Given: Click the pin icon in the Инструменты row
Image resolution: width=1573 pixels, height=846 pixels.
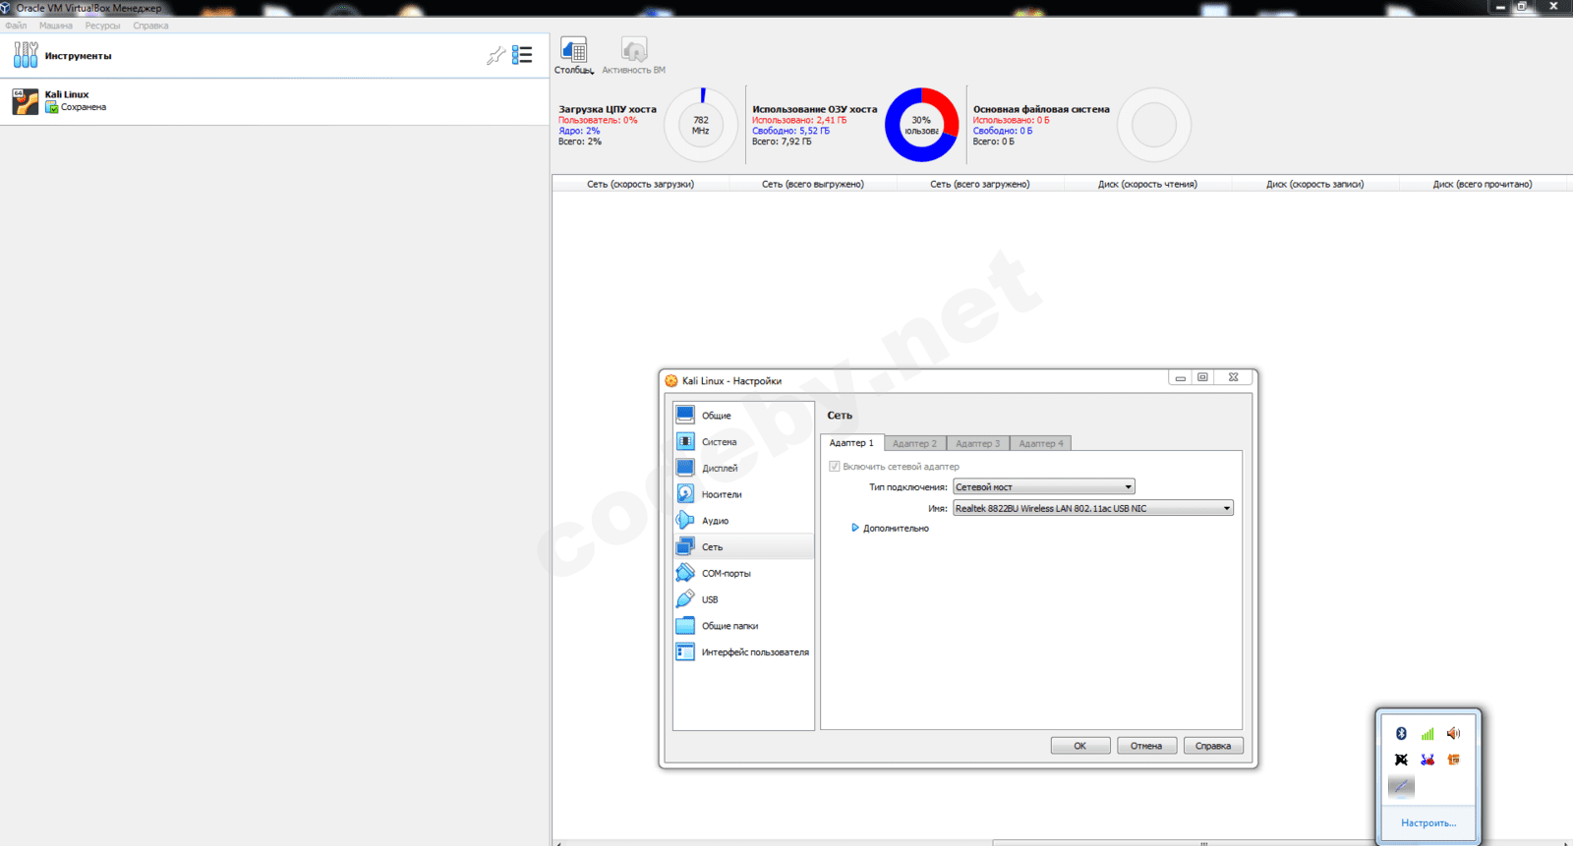Looking at the screenshot, I should [x=495, y=55].
